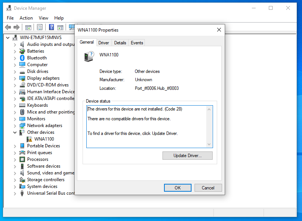Click OK in WNA1100 Properties

click(178, 188)
